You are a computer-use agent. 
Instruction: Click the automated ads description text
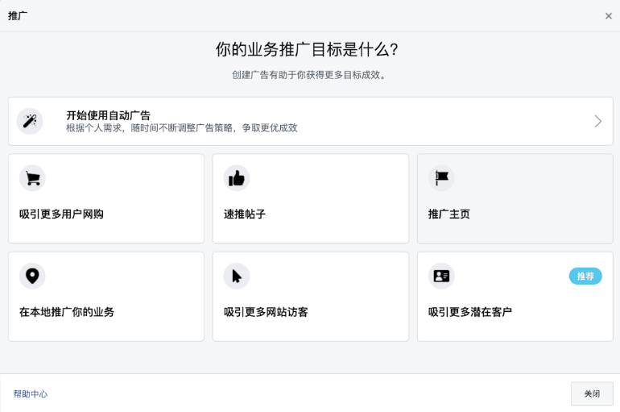pyautogui.click(x=182, y=128)
